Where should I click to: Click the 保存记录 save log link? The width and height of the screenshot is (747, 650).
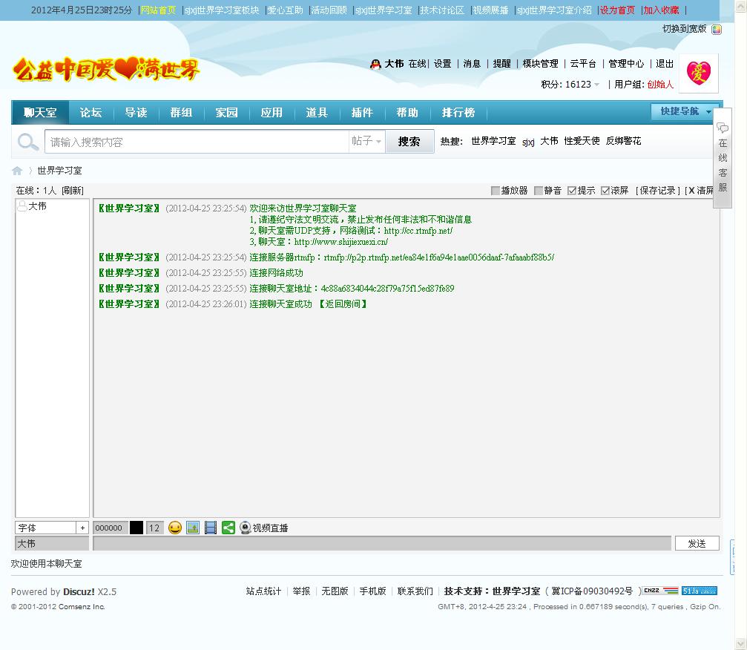[x=658, y=191]
